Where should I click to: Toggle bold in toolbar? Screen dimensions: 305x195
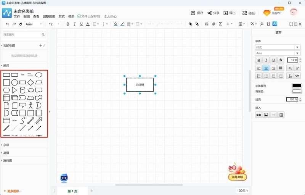coord(68,24)
